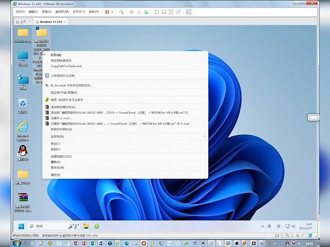
Task: Click the thumbnail bar layout toolbar icon
Action: [x=164, y=12]
